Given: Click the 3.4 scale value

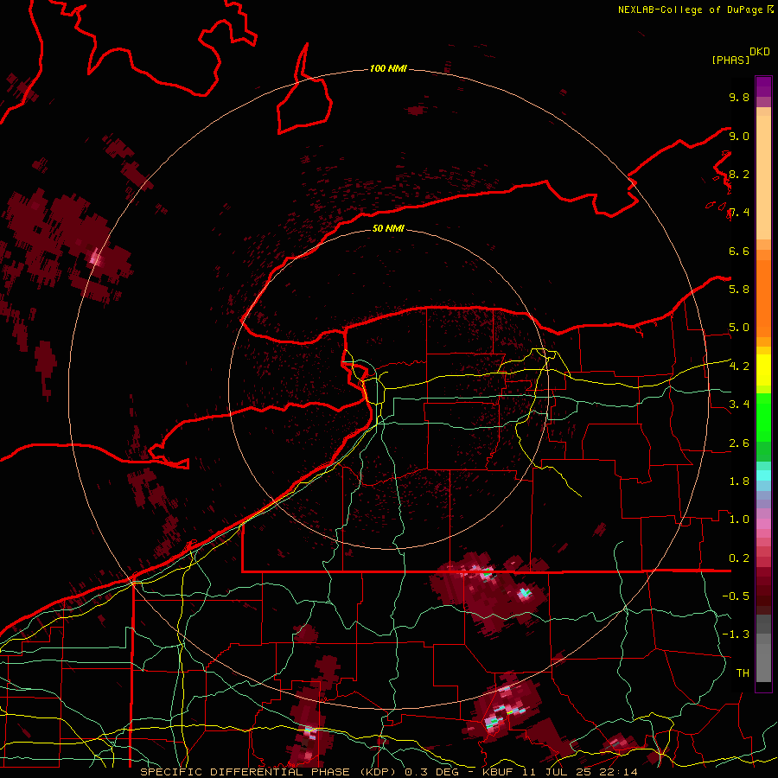Looking at the screenshot, I should 739,404.
